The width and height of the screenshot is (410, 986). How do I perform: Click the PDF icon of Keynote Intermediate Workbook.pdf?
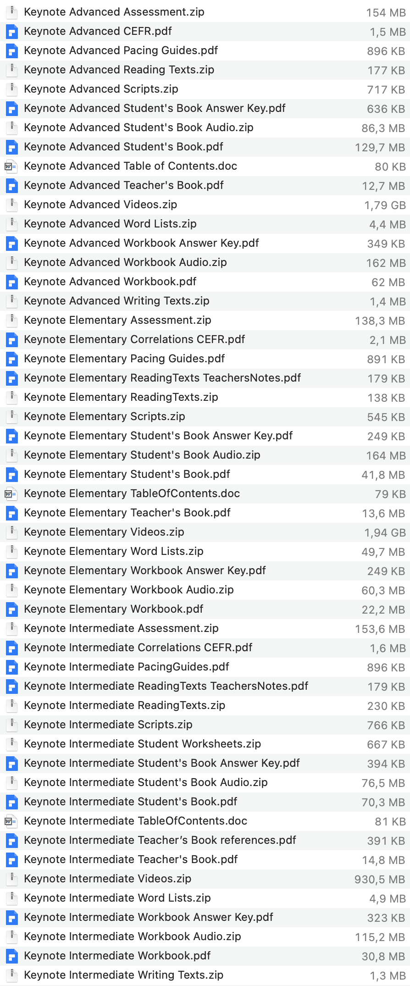pos(11,956)
